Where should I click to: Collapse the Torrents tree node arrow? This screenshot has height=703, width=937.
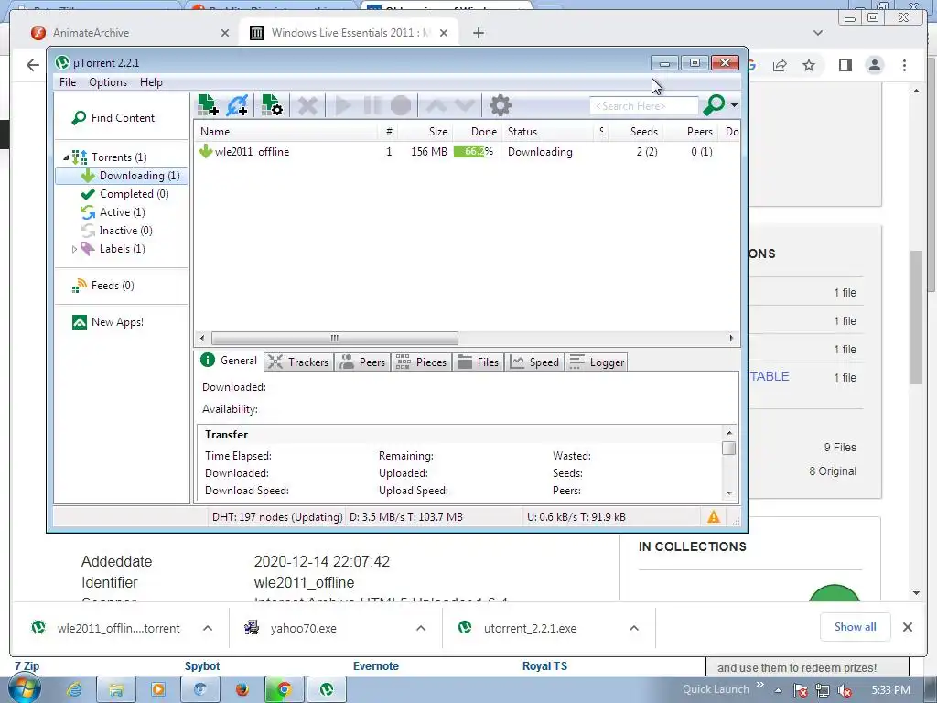(x=66, y=157)
